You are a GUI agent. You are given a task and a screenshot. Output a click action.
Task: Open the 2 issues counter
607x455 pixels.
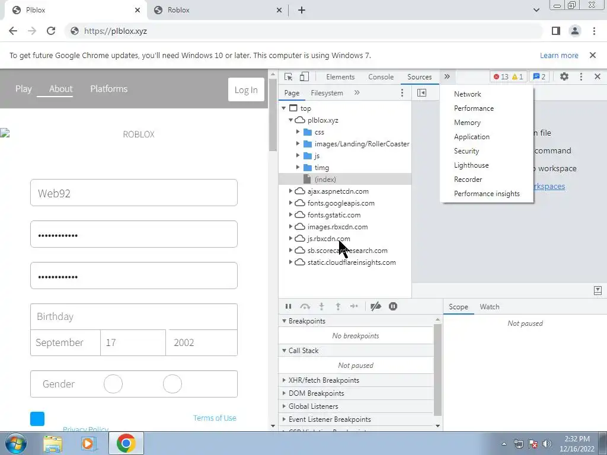coord(539,76)
